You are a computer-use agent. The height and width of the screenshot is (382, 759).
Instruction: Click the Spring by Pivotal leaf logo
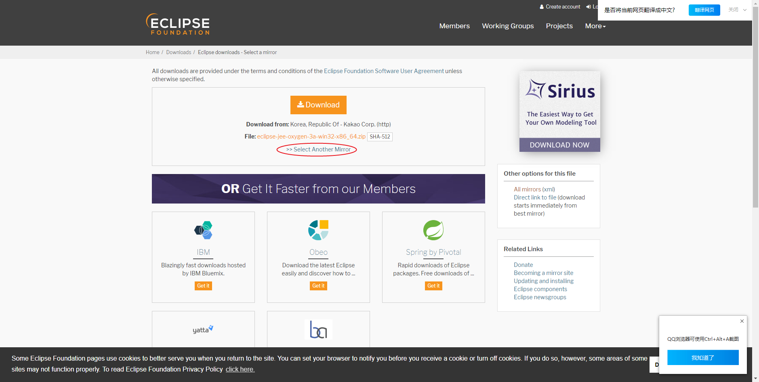click(433, 230)
